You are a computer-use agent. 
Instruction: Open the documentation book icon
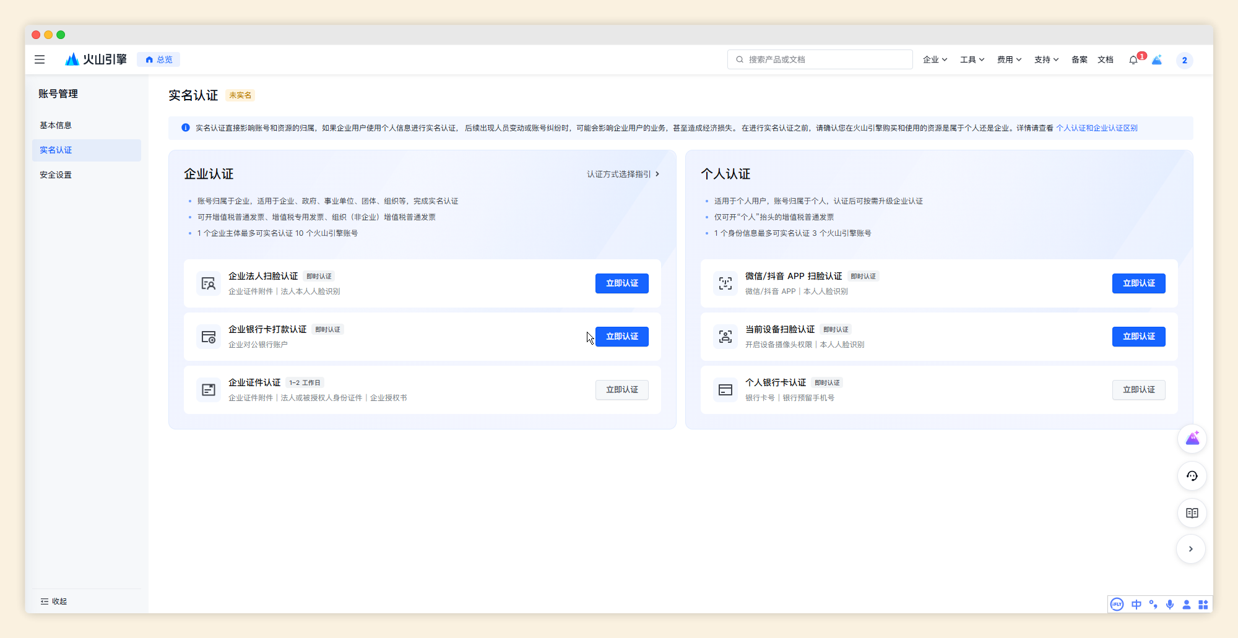tap(1192, 513)
